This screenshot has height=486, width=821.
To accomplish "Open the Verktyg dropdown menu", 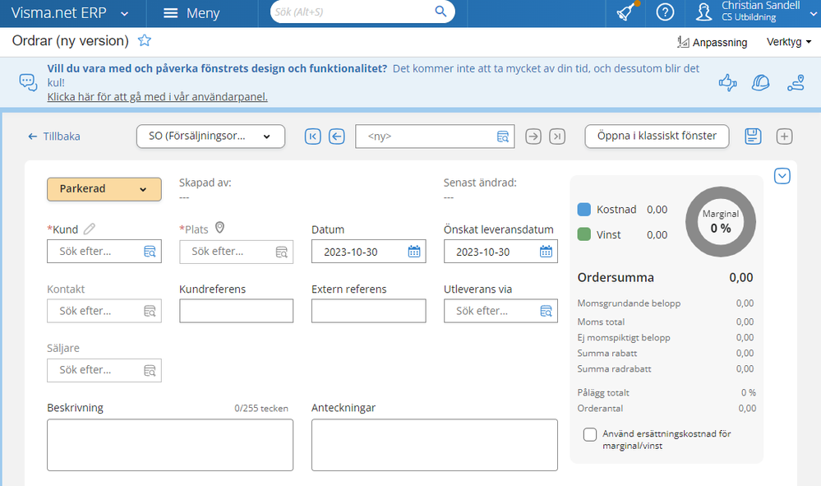I will pyautogui.click(x=789, y=42).
